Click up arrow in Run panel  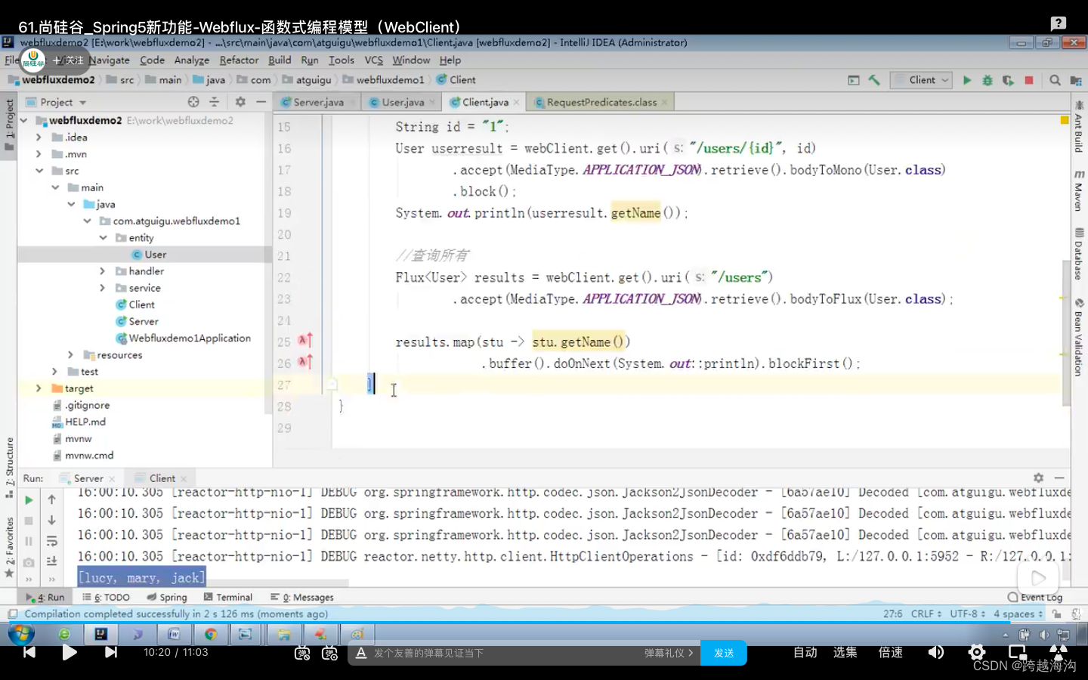coord(51,499)
